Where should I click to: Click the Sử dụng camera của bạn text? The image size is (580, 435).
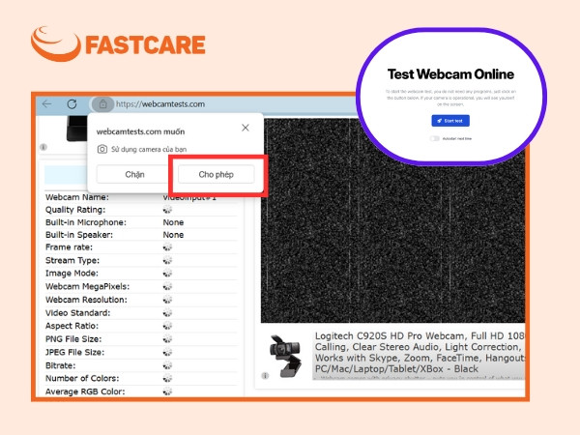pos(149,149)
